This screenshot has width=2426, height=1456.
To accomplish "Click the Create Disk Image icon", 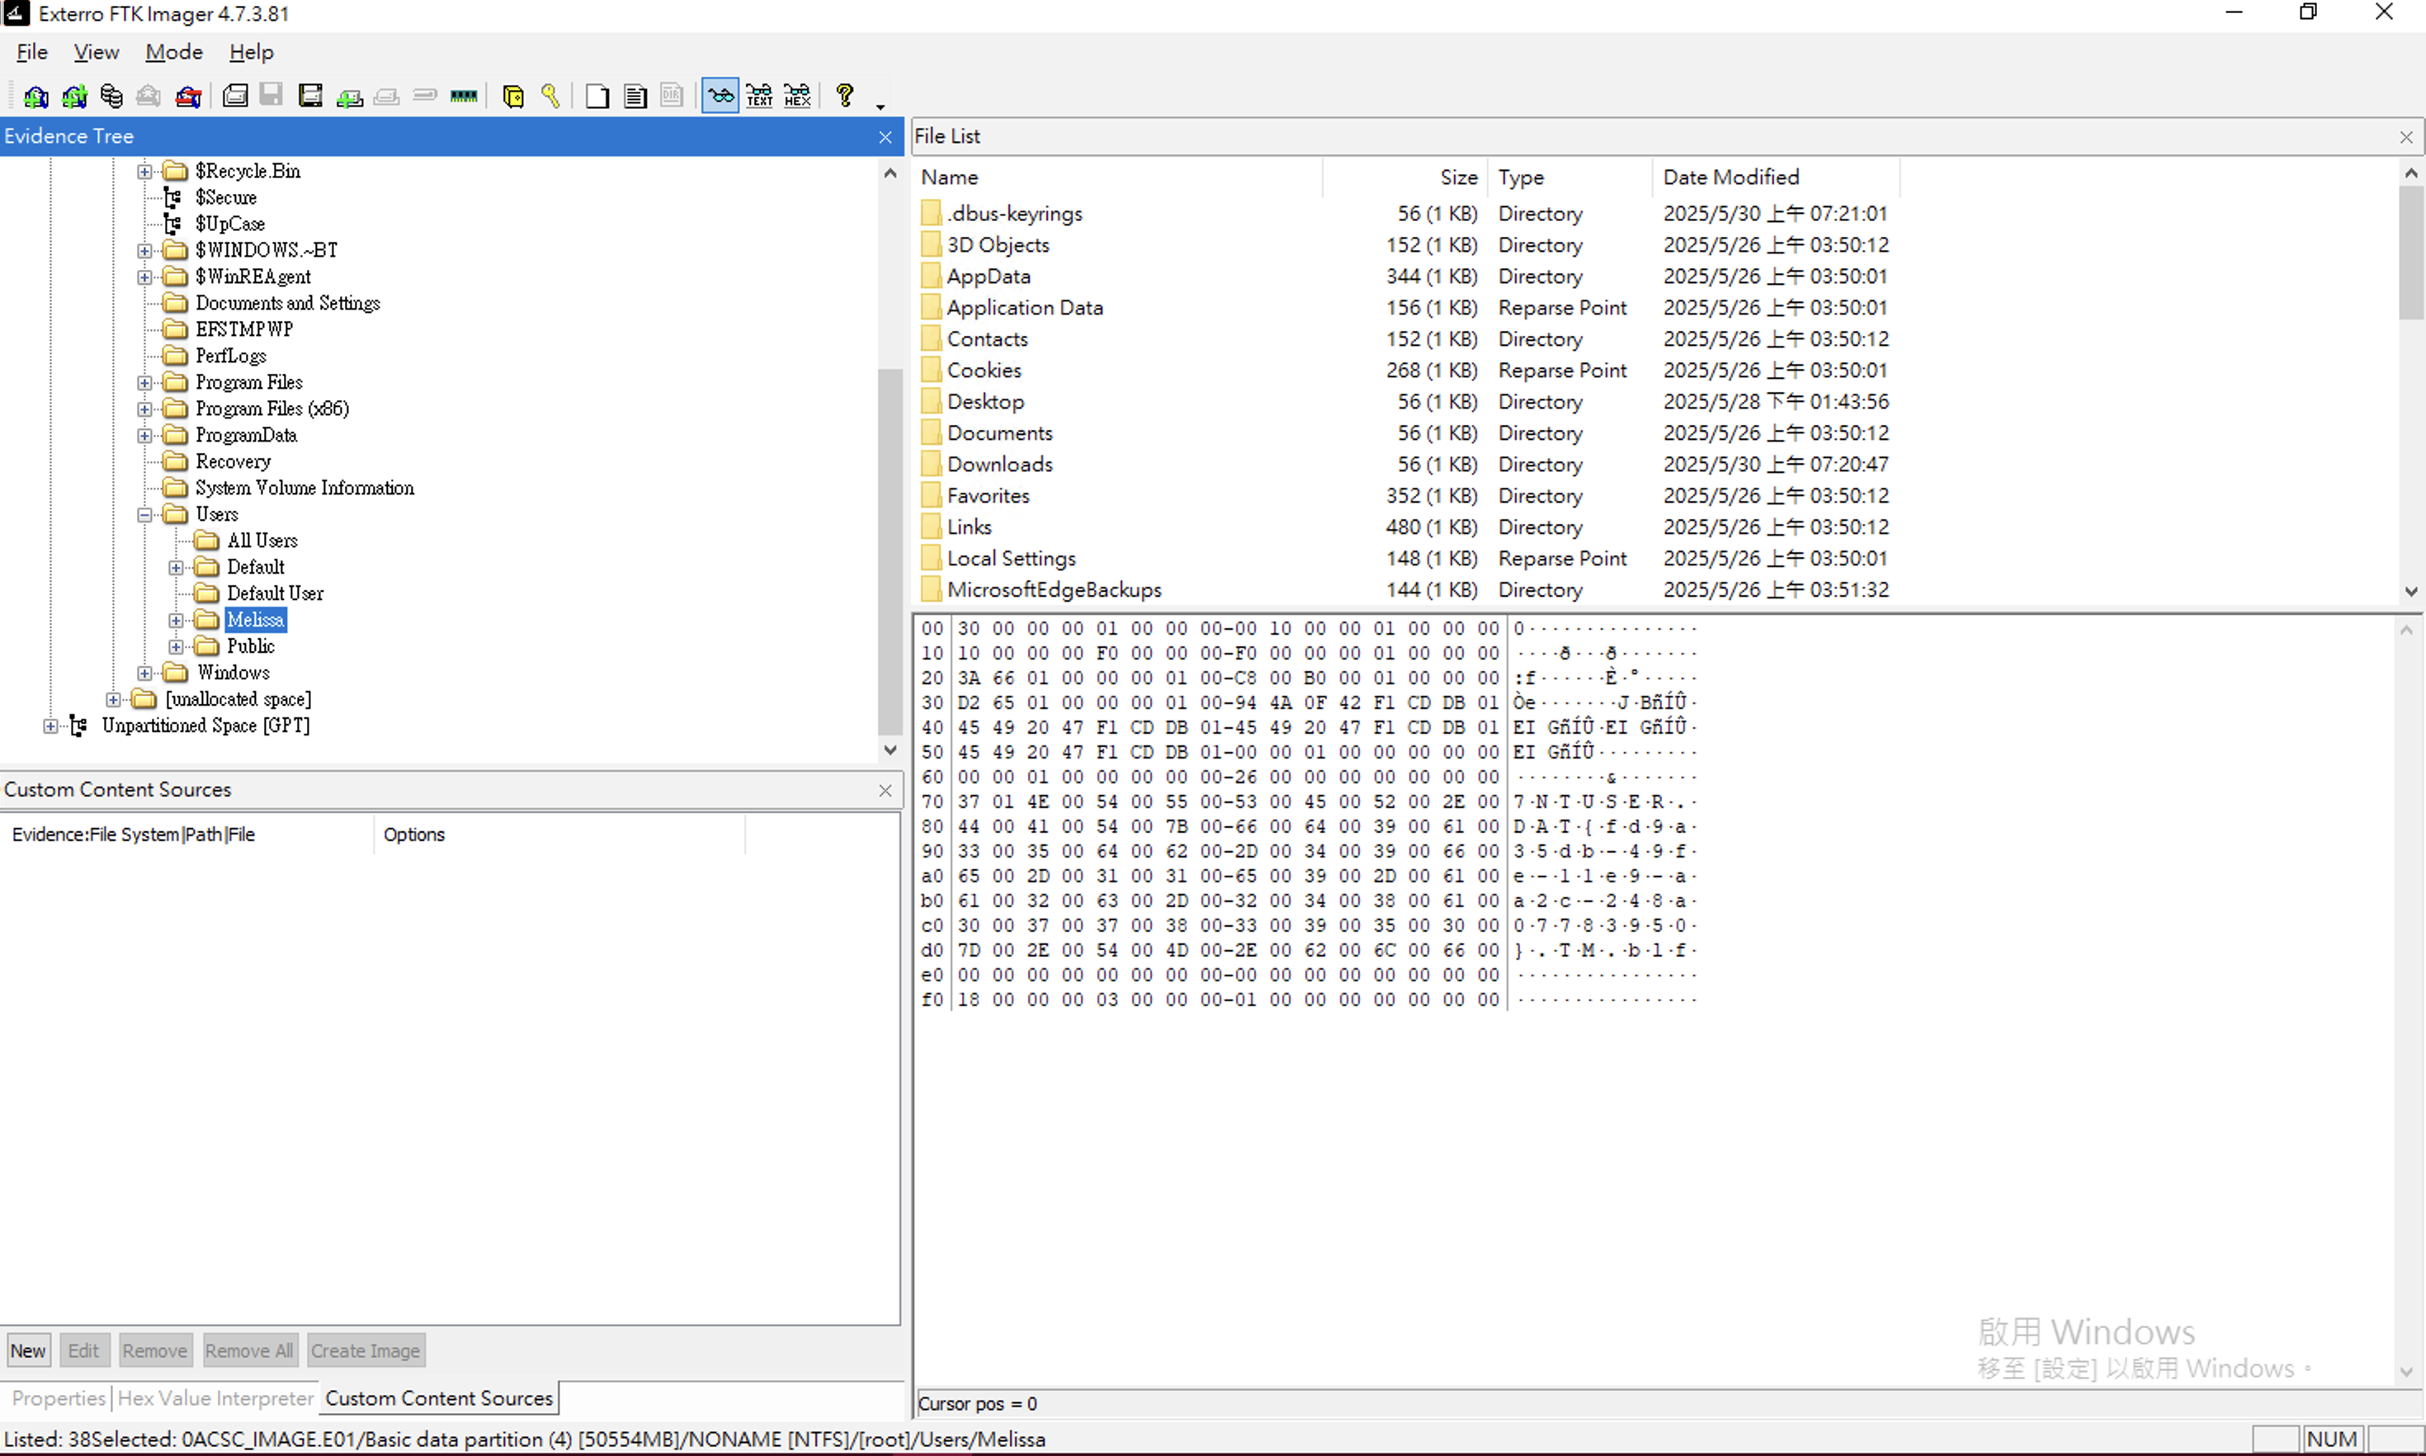I will (x=235, y=96).
